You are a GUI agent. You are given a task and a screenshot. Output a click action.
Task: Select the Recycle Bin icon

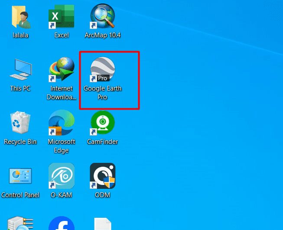(20, 122)
